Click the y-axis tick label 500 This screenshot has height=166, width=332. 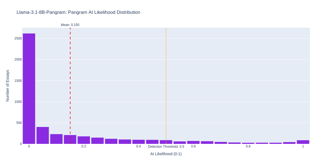19,123
